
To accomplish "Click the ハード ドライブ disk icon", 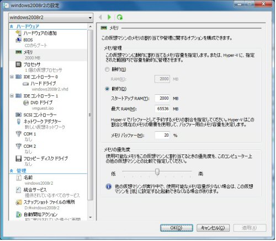I will (x=26, y=84).
